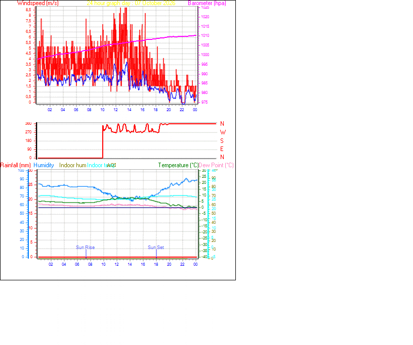Click the "-20" value on the green temperature axis
The height and width of the screenshot is (345, 413).
tap(204, 232)
